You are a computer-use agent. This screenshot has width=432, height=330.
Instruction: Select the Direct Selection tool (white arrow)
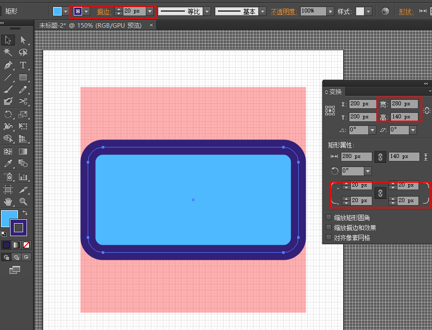tap(23, 40)
